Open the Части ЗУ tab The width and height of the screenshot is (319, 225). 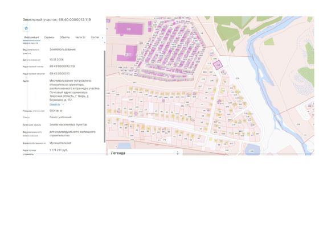tap(80, 37)
